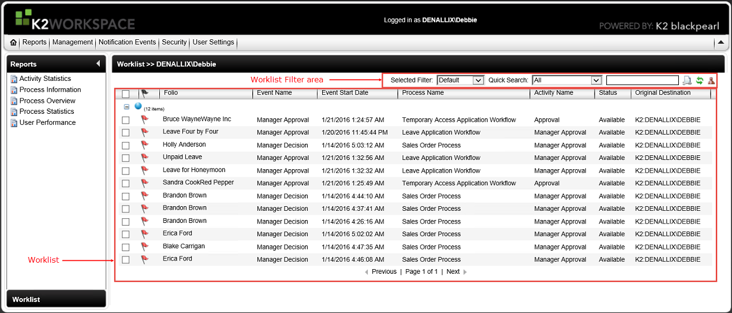Screen dimensions: 732x313
Task: Refresh the worklist with the green arrows icon
Action: [700, 80]
